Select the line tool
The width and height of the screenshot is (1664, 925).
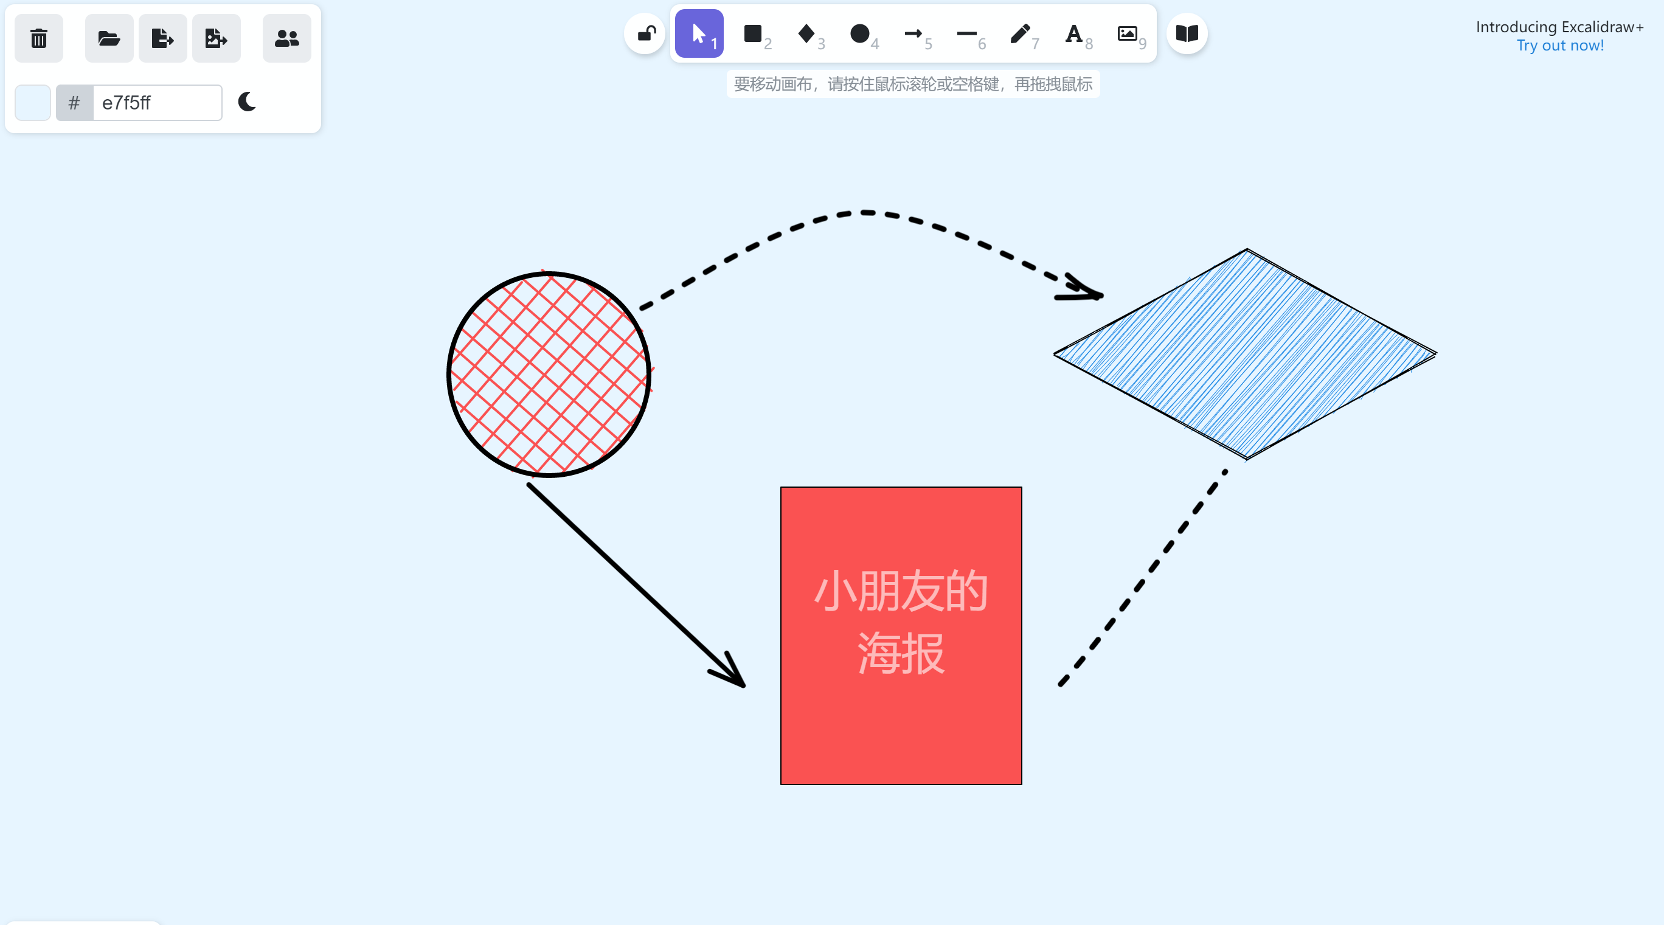[967, 33]
